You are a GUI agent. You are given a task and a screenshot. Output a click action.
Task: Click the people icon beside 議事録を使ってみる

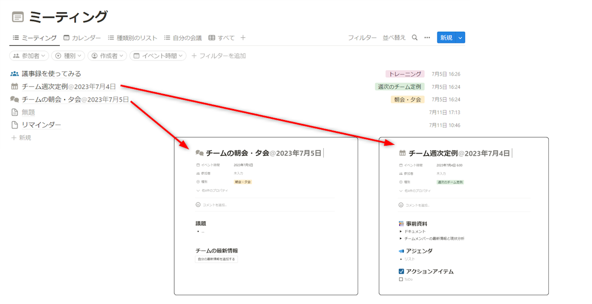[14, 74]
